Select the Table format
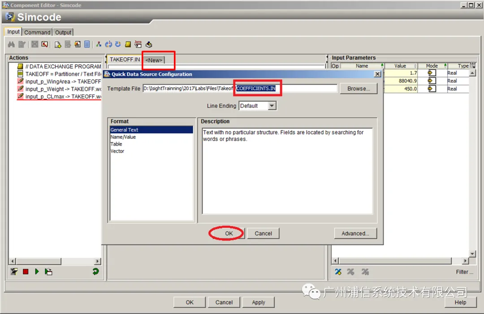Viewport: 484px width, 314px height. (151, 144)
